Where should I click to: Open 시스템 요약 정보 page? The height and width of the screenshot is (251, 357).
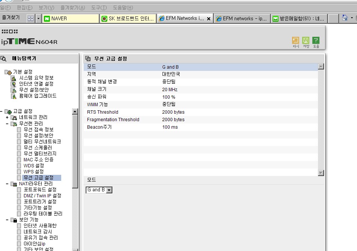pos(36,78)
